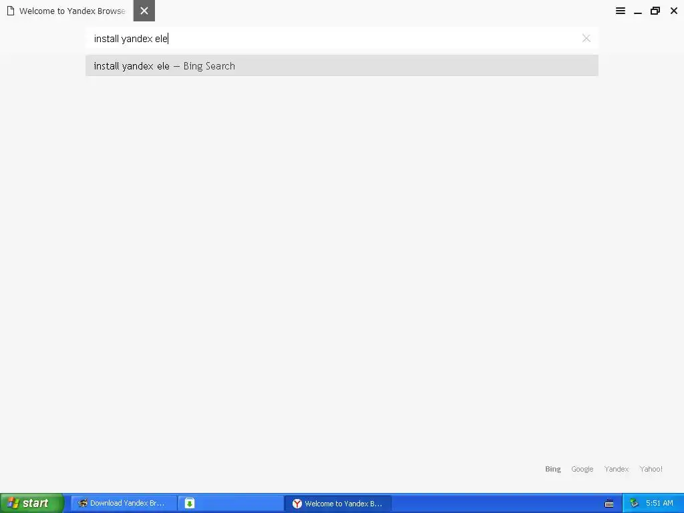This screenshot has height=513, width=684.
Task: Restore down the browser window
Action: (x=655, y=11)
